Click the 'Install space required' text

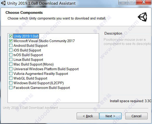click(x=131, y=101)
